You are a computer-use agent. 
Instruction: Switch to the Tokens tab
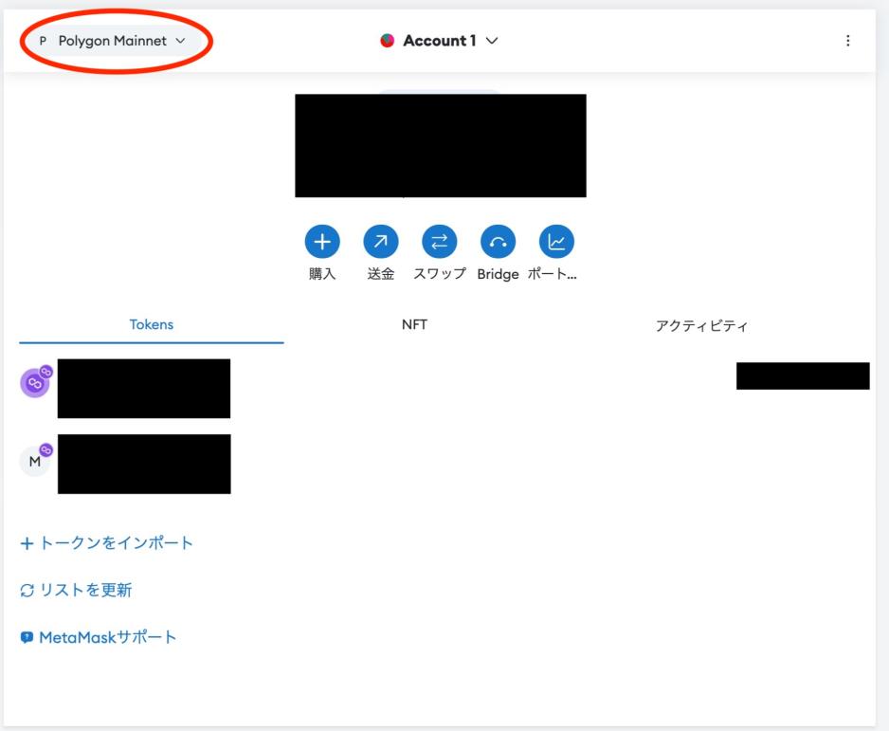coord(152,325)
